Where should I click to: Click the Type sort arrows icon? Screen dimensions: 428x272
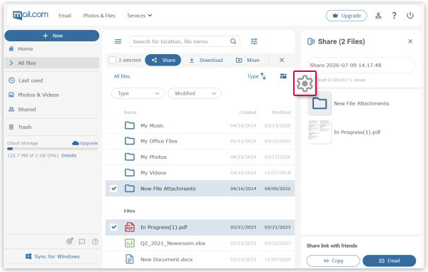pyautogui.click(x=263, y=76)
